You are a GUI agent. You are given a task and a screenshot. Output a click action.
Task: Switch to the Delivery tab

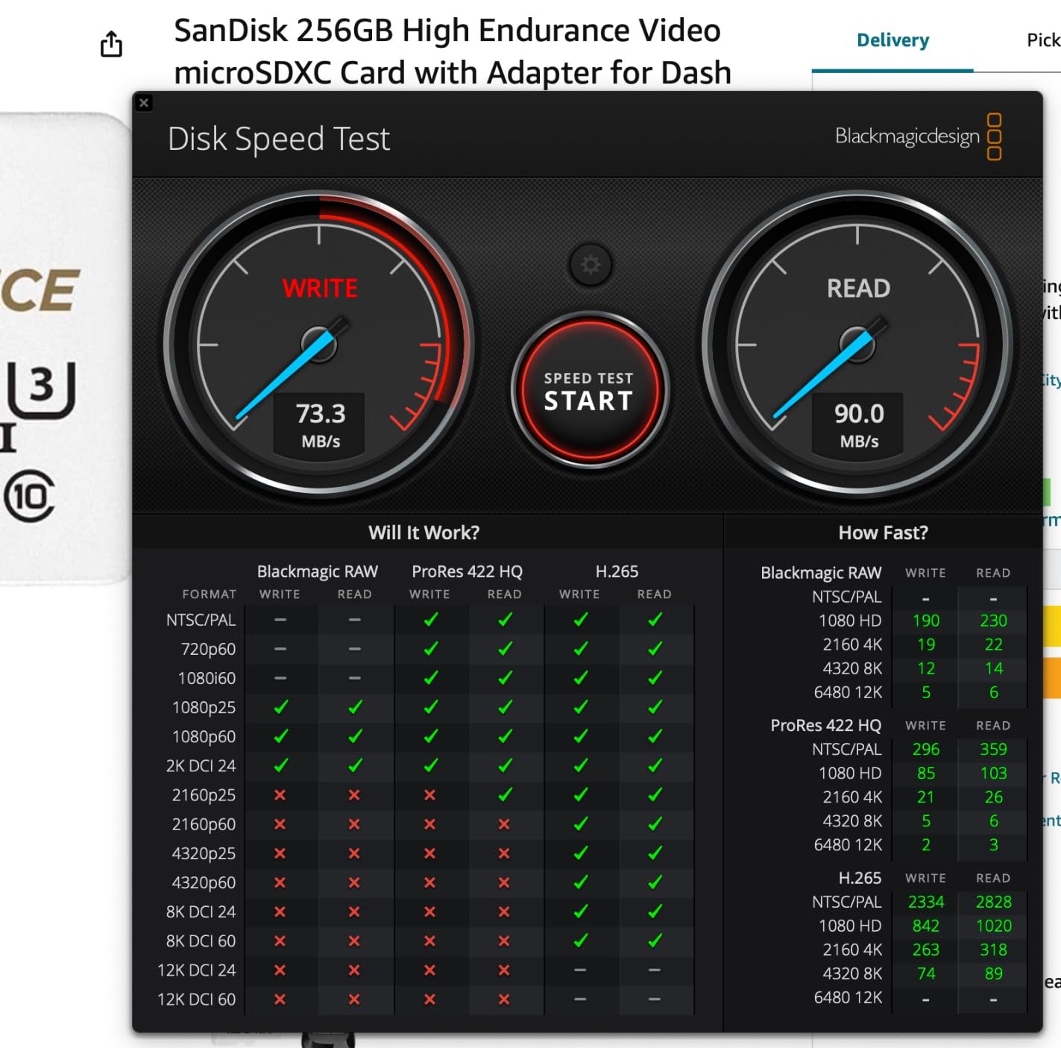click(892, 40)
